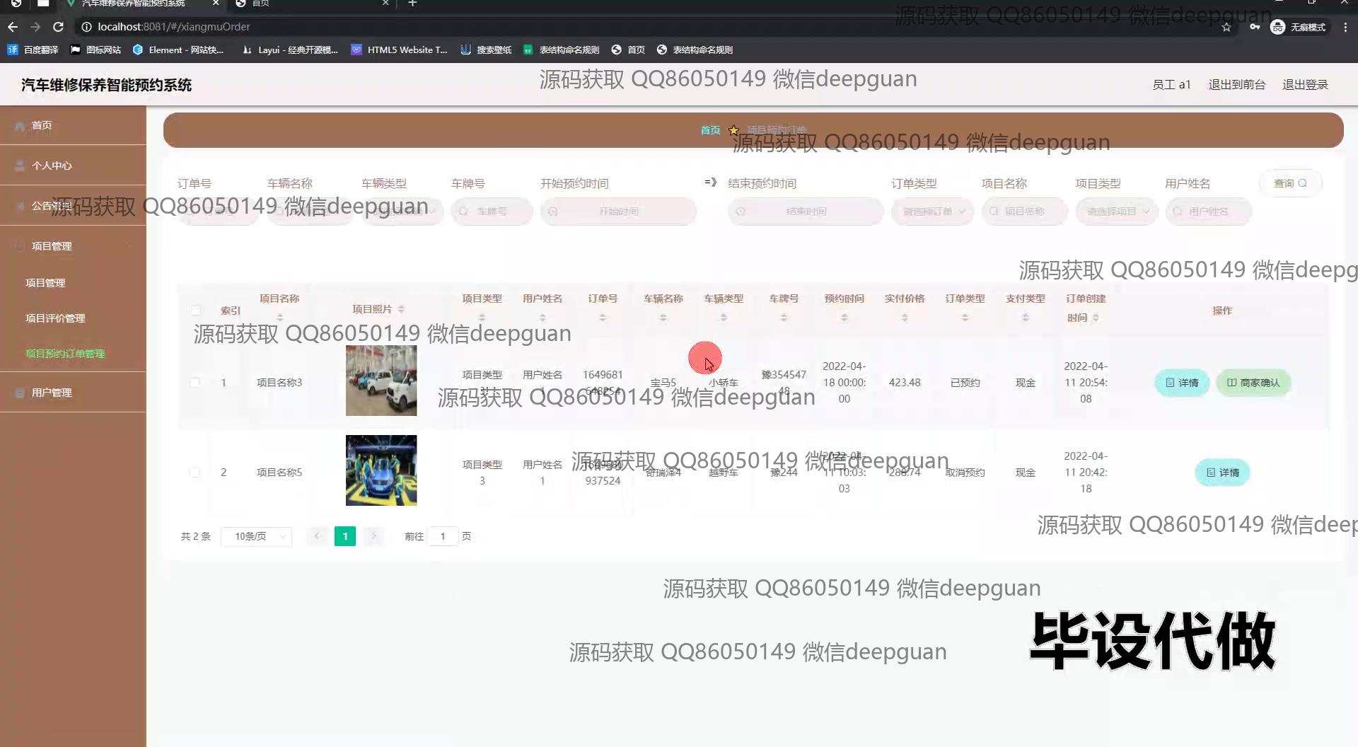This screenshot has width=1358, height=747.
Task: Click the 商家确认 button
Action: tap(1253, 383)
